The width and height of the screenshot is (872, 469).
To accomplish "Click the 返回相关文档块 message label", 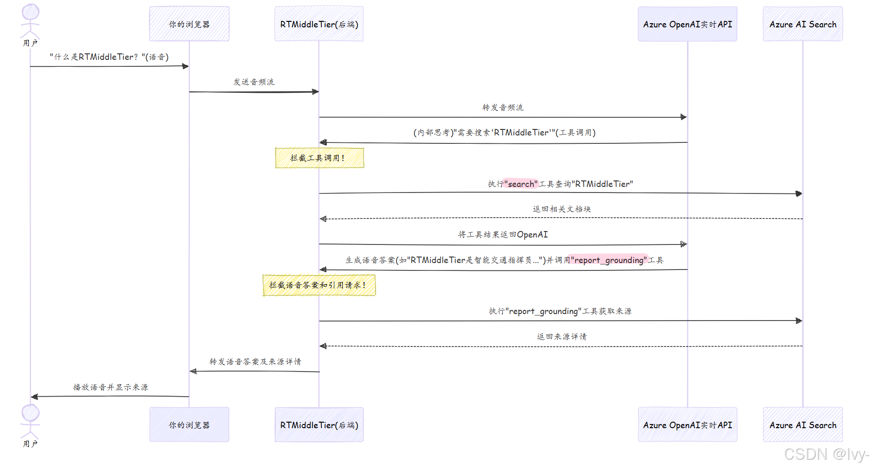I will point(562,209).
